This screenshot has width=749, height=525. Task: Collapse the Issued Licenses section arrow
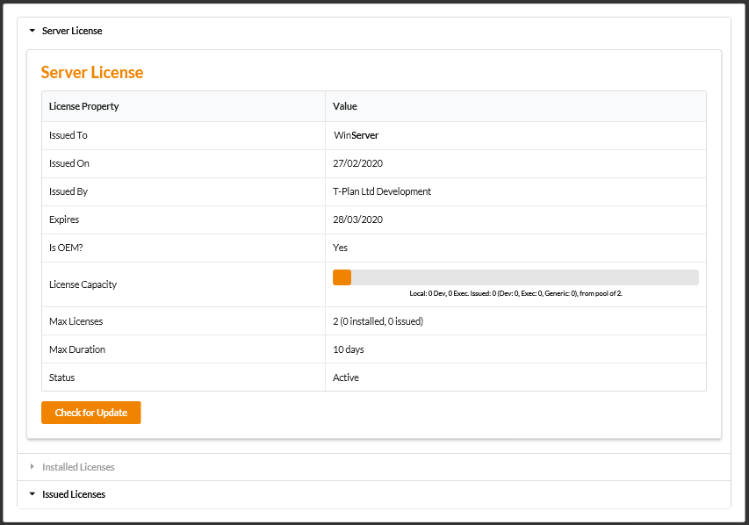pos(32,494)
